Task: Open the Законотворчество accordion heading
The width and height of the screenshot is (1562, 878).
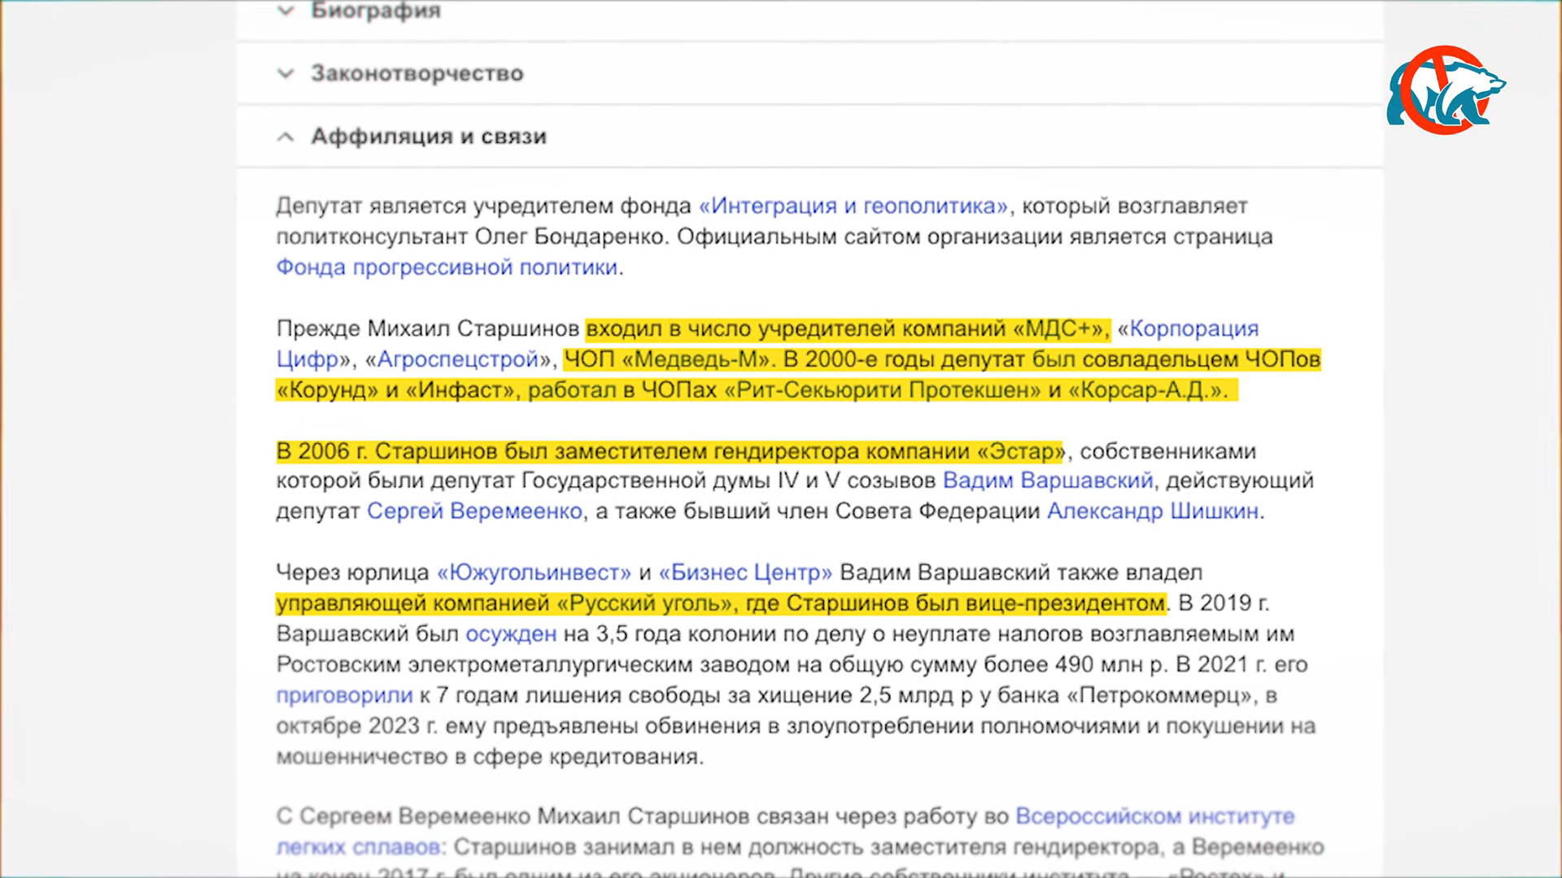Action: pyautogui.click(x=417, y=73)
